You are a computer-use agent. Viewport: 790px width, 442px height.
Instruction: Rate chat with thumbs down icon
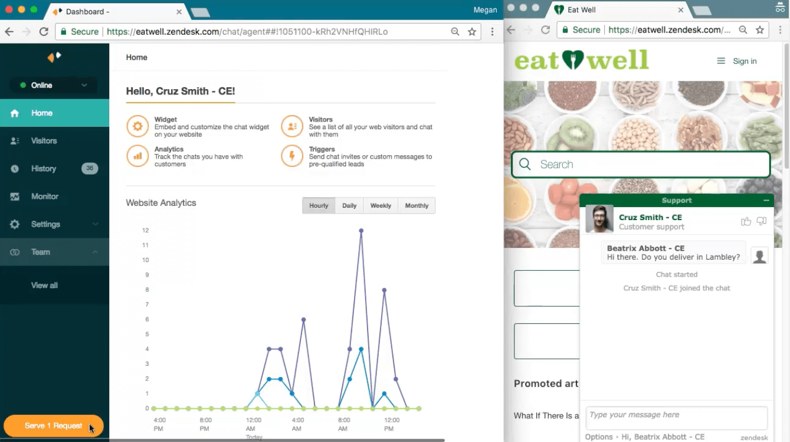click(762, 221)
